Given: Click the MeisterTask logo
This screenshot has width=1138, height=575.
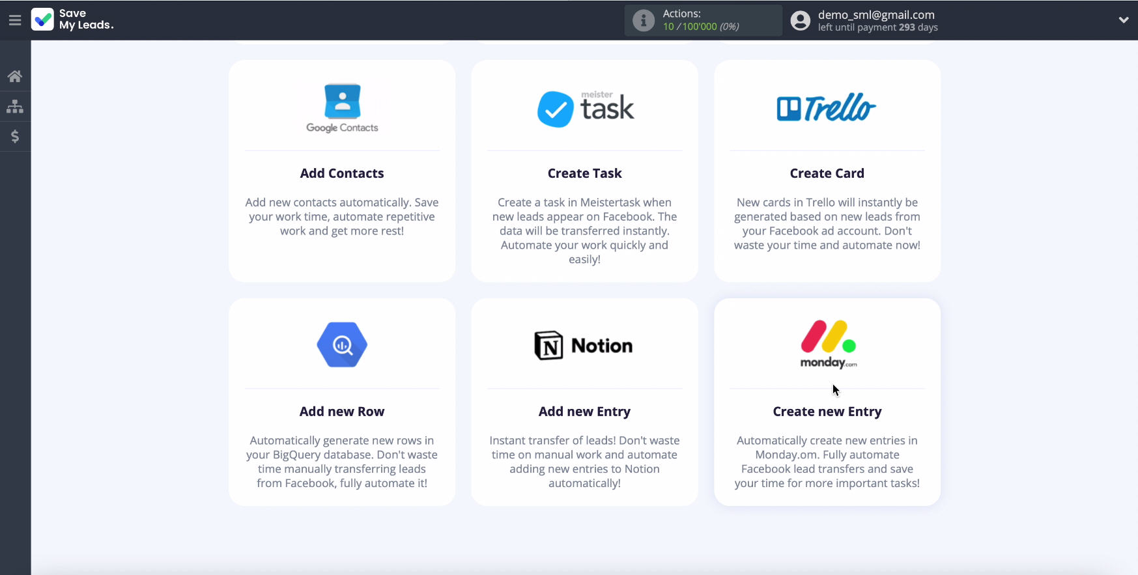Looking at the screenshot, I should [x=585, y=108].
